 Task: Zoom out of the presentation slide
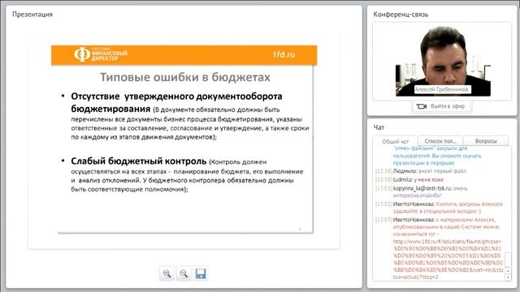pyautogui.click(x=184, y=274)
